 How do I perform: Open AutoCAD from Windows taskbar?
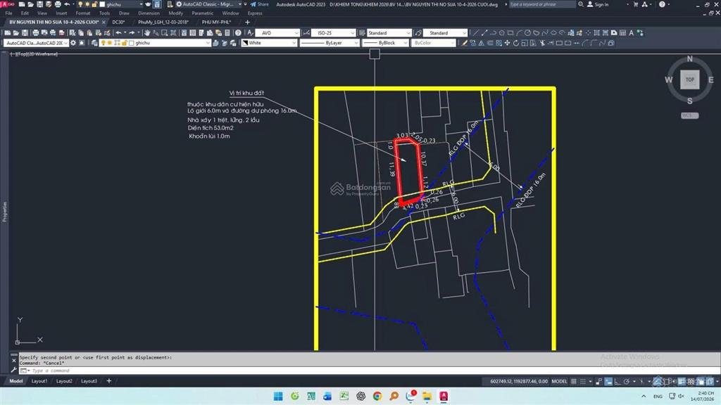[x=444, y=396]
